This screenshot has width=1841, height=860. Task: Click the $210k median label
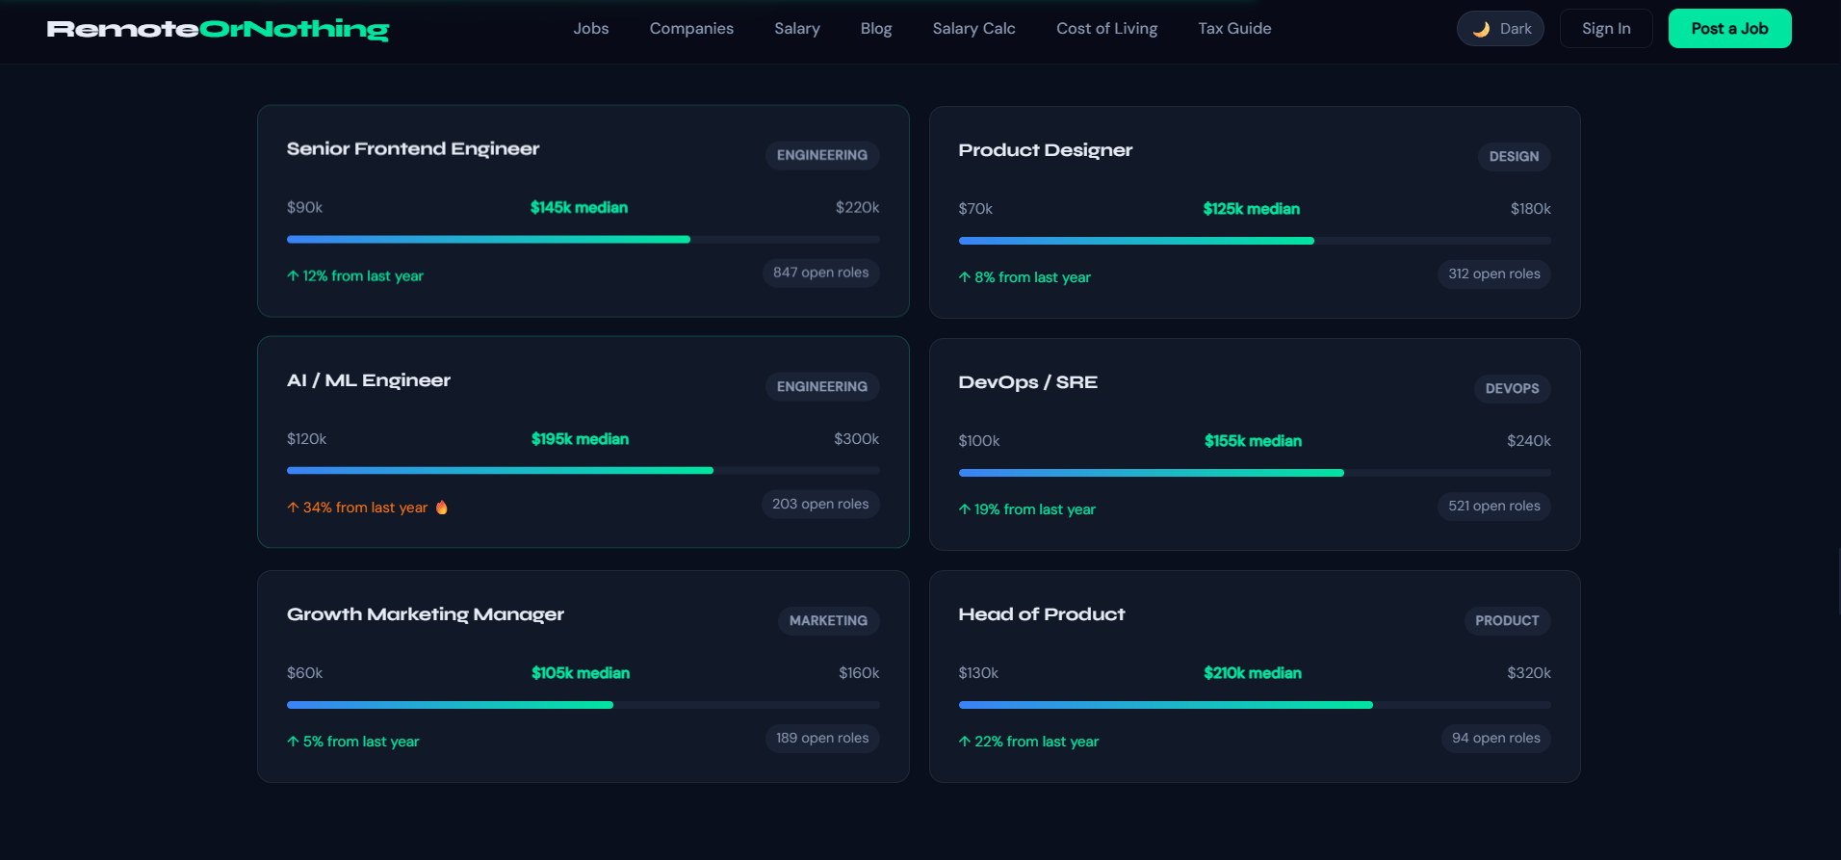tap(1253, 673)
